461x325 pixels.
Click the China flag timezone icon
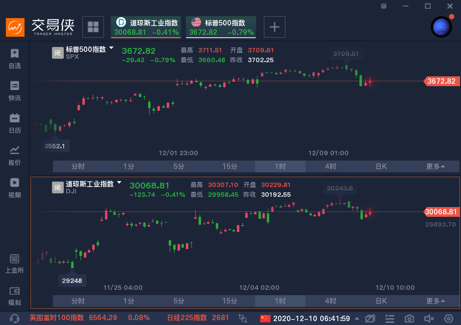265,318
